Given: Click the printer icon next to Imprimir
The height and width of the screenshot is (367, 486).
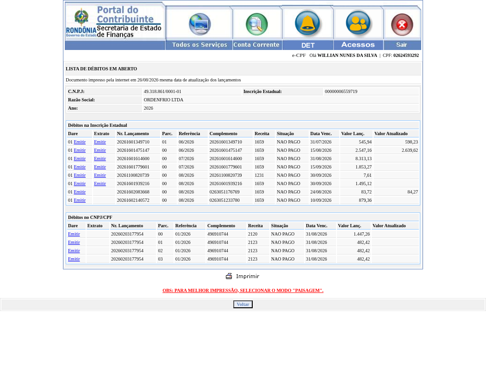Looking at the screenshot, I should pyautogui.click(x=229, y=276).
